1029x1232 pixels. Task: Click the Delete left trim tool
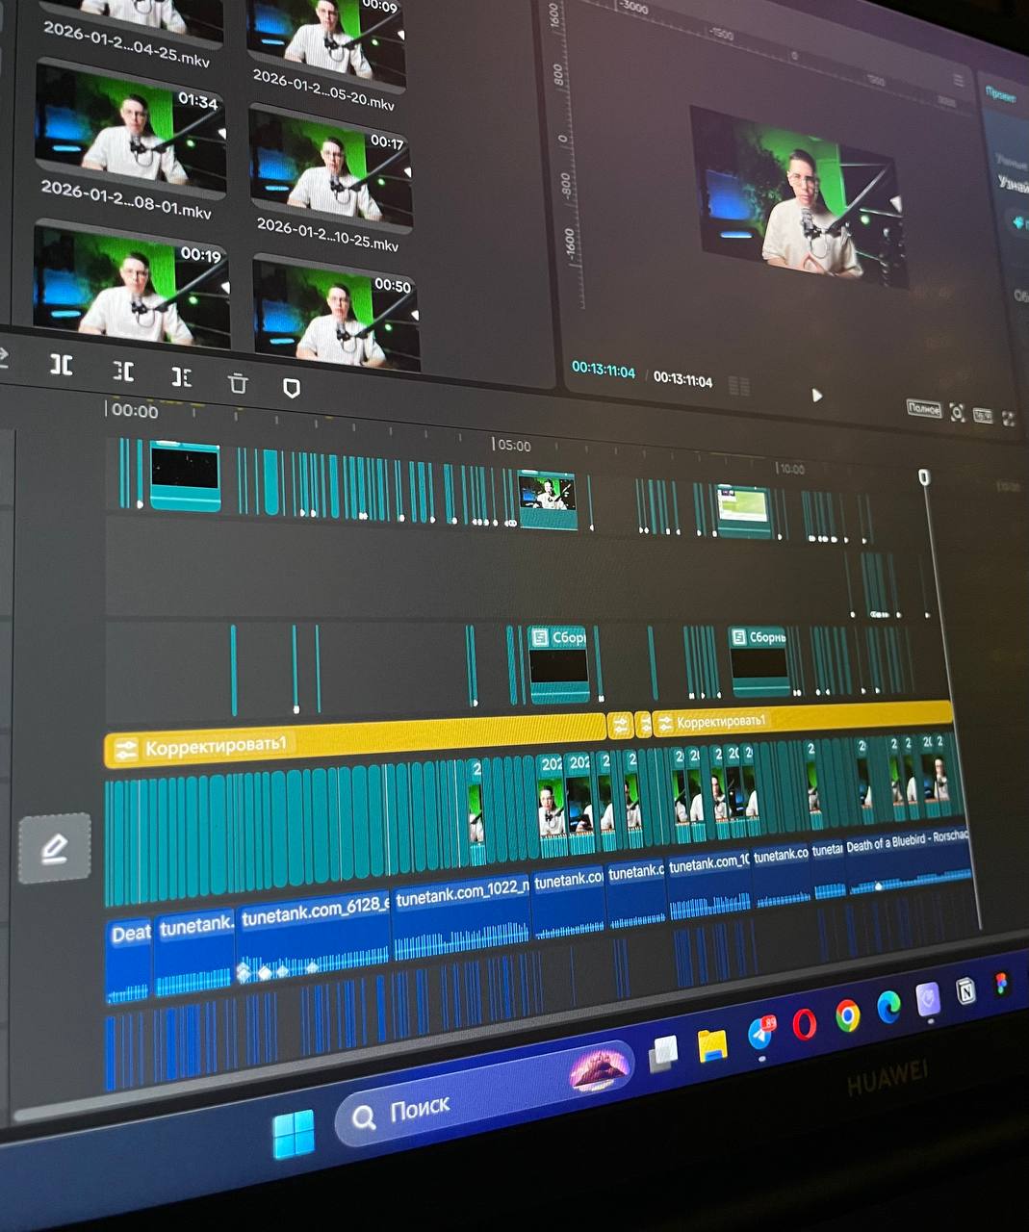[x=123, y=371]
